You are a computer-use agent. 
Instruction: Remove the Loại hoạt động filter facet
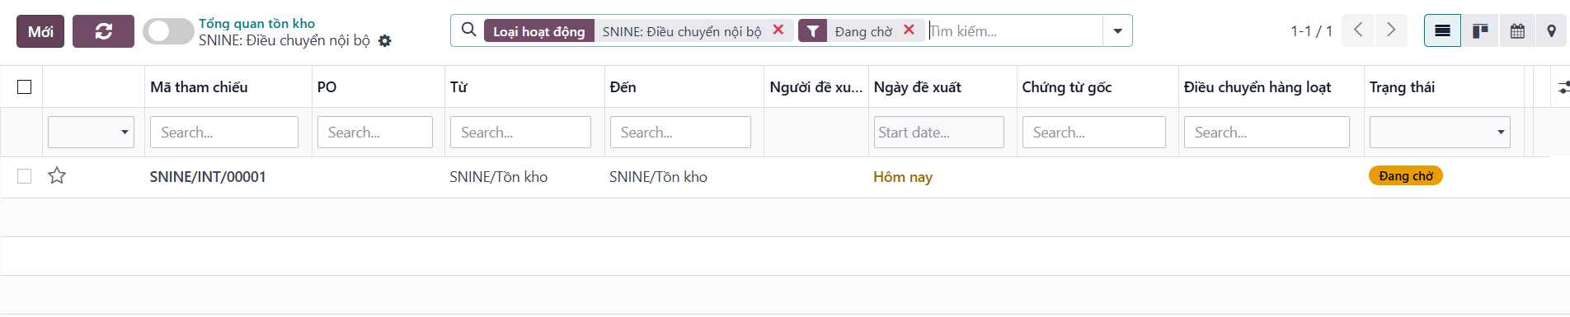[x=778, y=30]
